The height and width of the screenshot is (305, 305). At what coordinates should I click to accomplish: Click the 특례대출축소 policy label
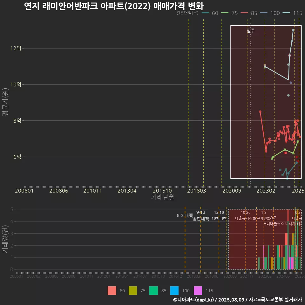(274, 224)
